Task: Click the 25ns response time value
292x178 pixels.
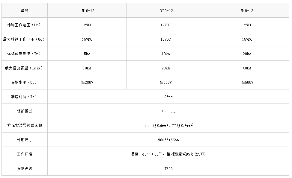Action: coord(168,97)
